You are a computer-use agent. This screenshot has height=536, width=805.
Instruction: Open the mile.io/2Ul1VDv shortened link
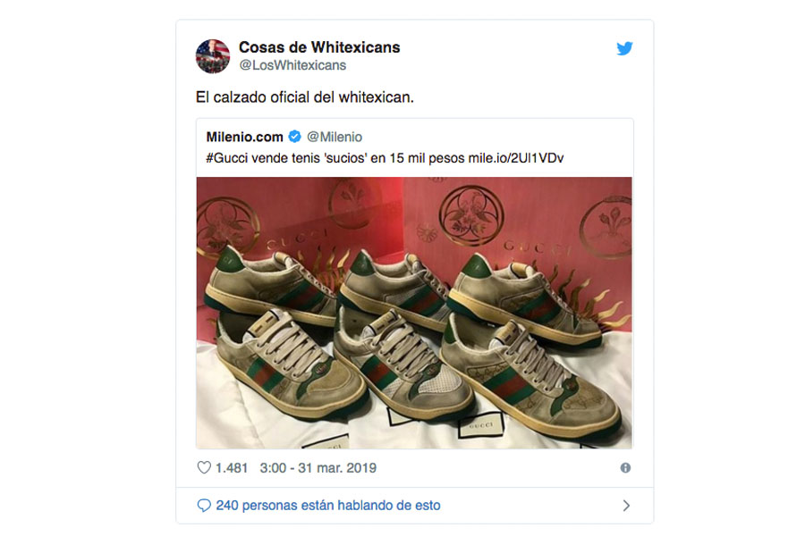[x=515, y=158]
